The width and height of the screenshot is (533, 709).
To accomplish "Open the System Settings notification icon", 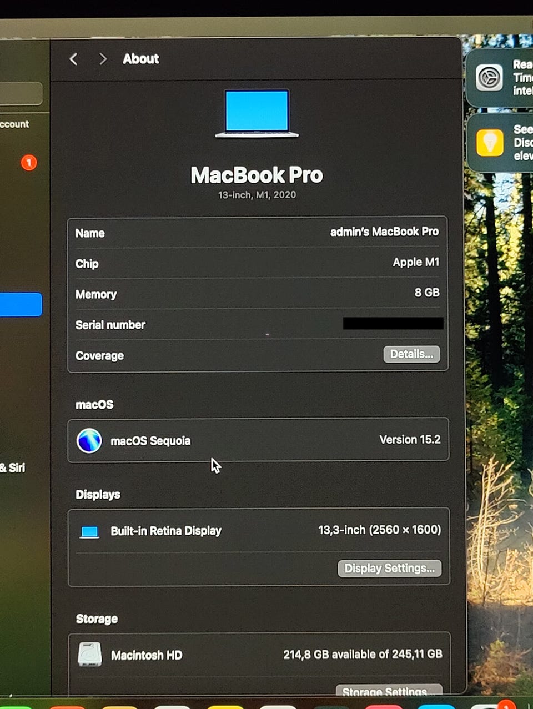I will (x=489, y=77).
